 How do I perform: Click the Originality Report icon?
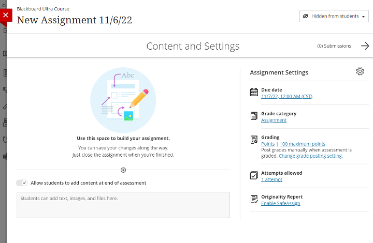254,200
